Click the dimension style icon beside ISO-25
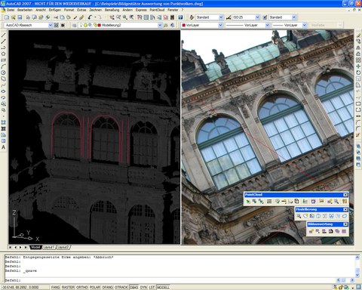The width and height of the screenshot is (362, 290). [x=229, y=17]
